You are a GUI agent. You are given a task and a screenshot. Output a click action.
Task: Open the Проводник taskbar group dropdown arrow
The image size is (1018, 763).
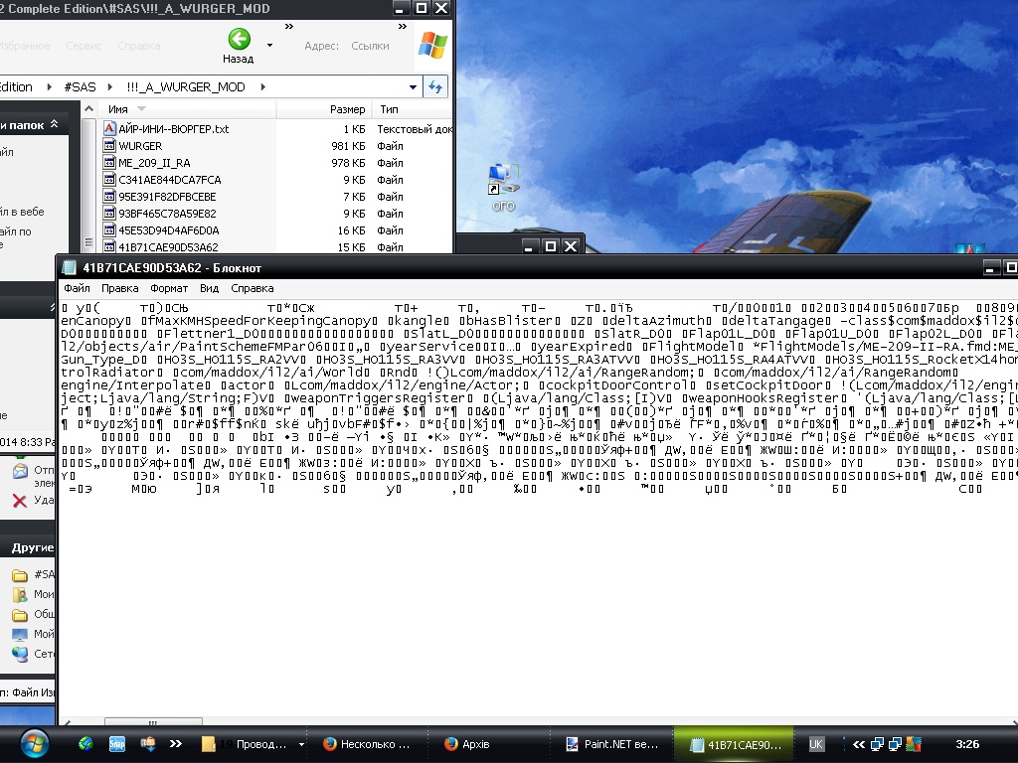pyautogui.click(x=301, y=744)
